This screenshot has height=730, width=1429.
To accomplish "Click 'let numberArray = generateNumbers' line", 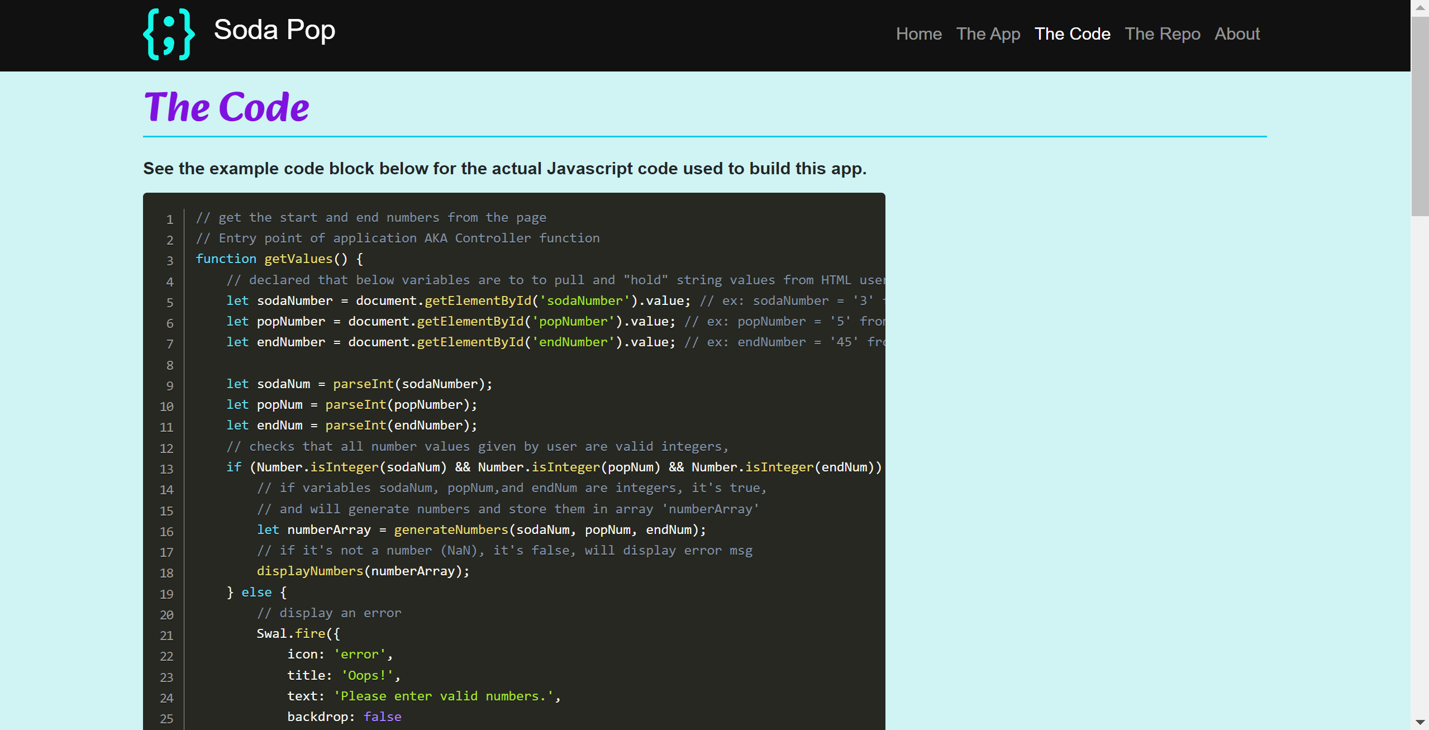I will pos(482,529).
